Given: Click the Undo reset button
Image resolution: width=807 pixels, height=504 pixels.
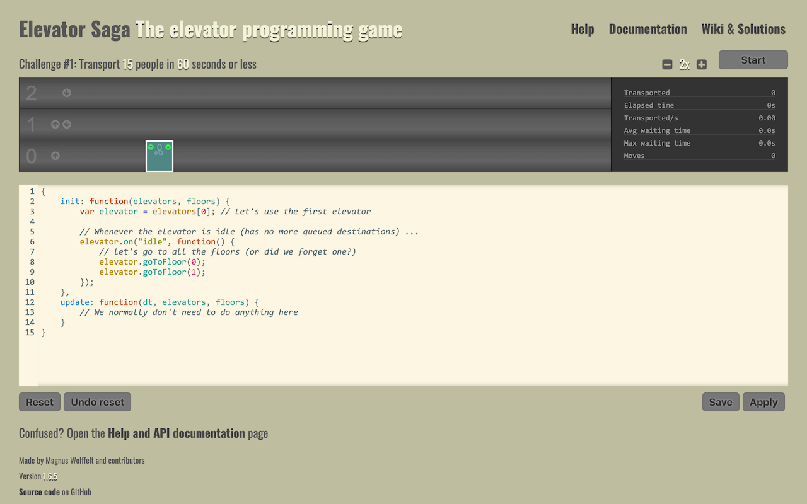Looking at the screenshot, I should 98,402.
